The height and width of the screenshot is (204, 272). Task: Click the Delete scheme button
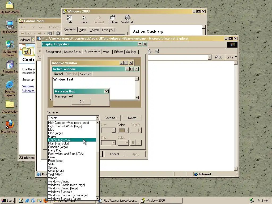tap(132, 118)
